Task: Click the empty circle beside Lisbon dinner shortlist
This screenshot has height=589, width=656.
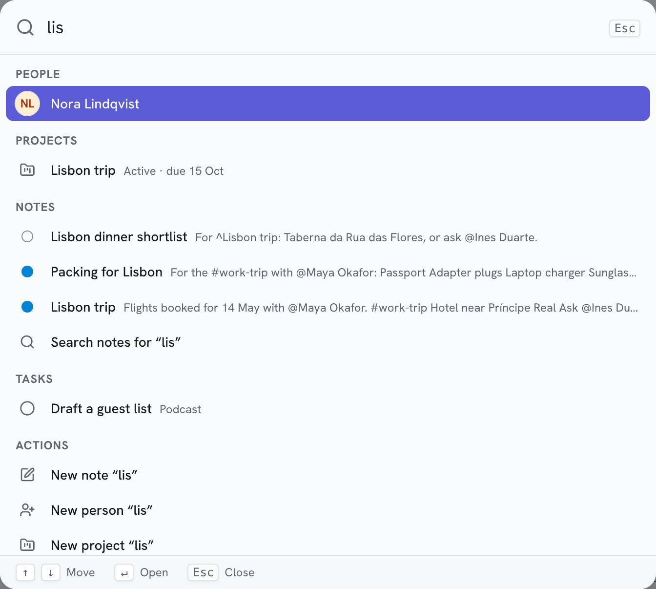Action: pyautogui.click(x=27, y=236)
